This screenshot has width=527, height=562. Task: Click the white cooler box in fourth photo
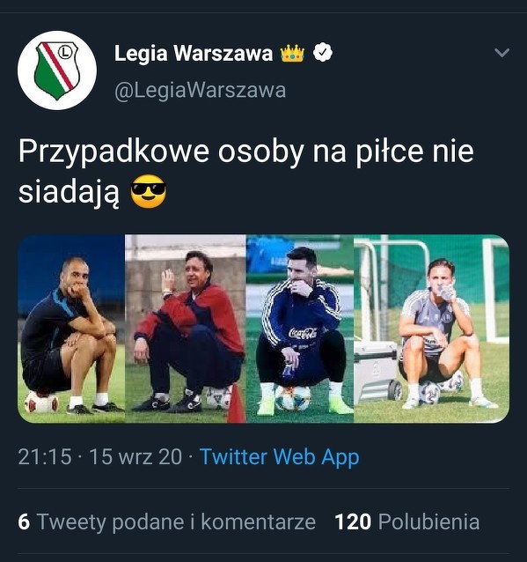[377, 372]
